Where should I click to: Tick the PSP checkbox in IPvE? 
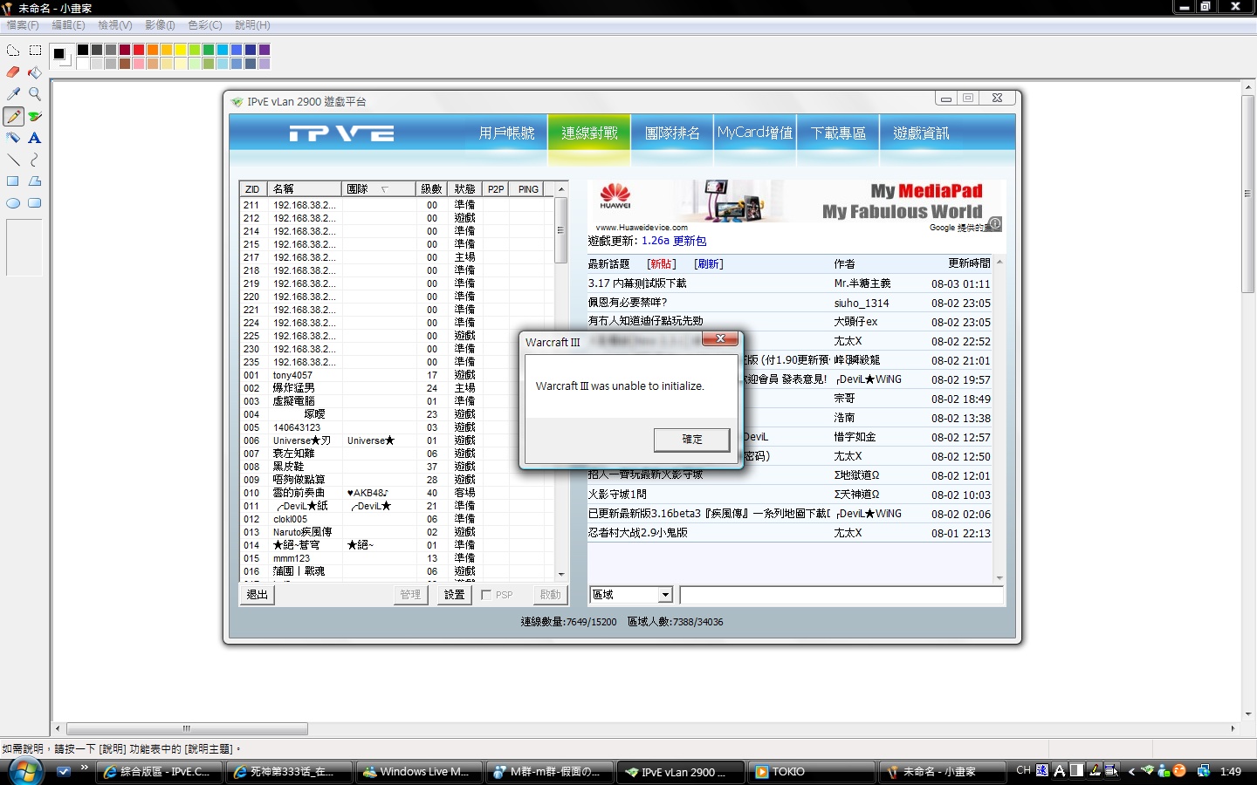pos(486,595)
